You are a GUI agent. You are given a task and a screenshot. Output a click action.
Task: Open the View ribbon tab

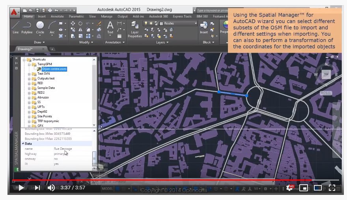coord(93,17)
